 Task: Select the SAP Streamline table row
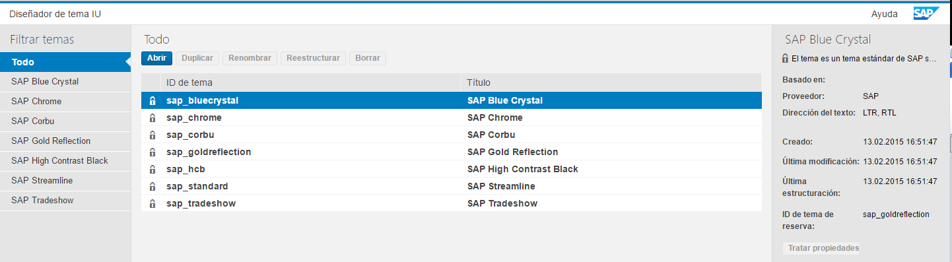451,187
